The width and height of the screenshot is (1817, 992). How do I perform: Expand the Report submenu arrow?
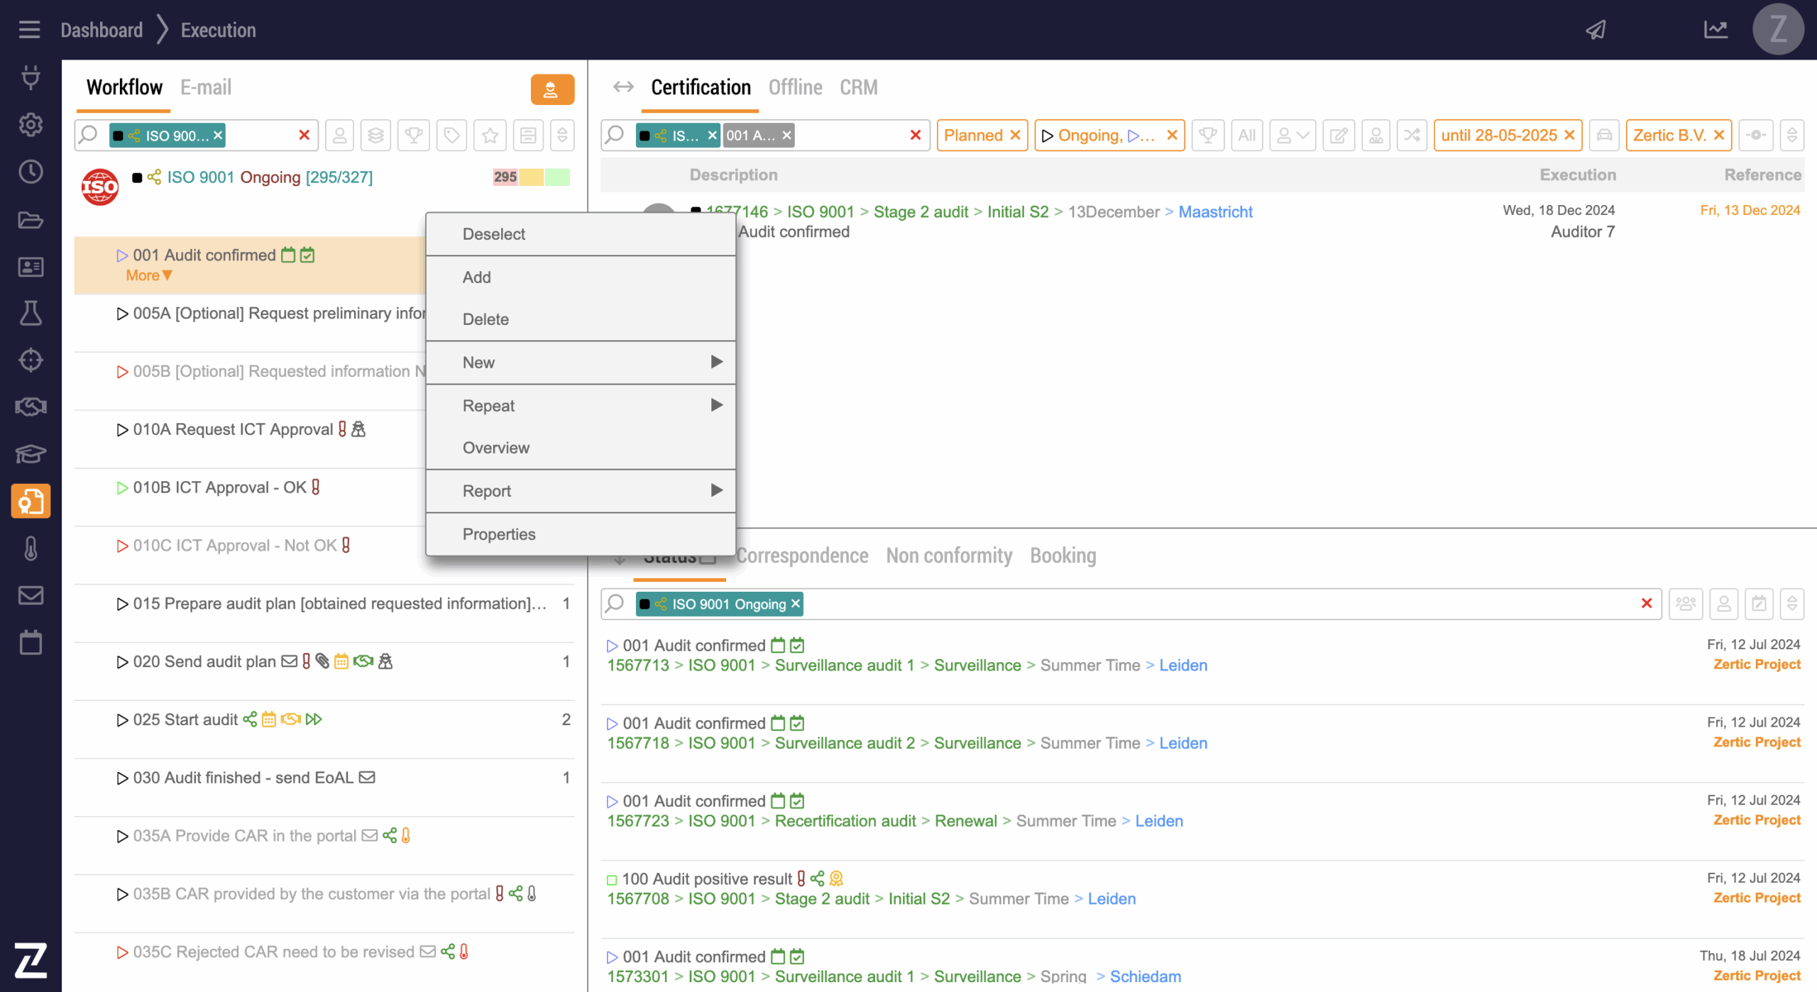(x=716, y=490)
